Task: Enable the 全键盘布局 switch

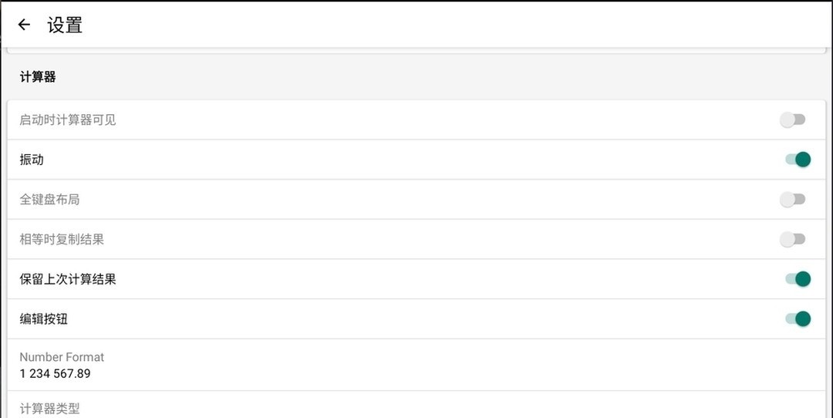Action: 793,200
